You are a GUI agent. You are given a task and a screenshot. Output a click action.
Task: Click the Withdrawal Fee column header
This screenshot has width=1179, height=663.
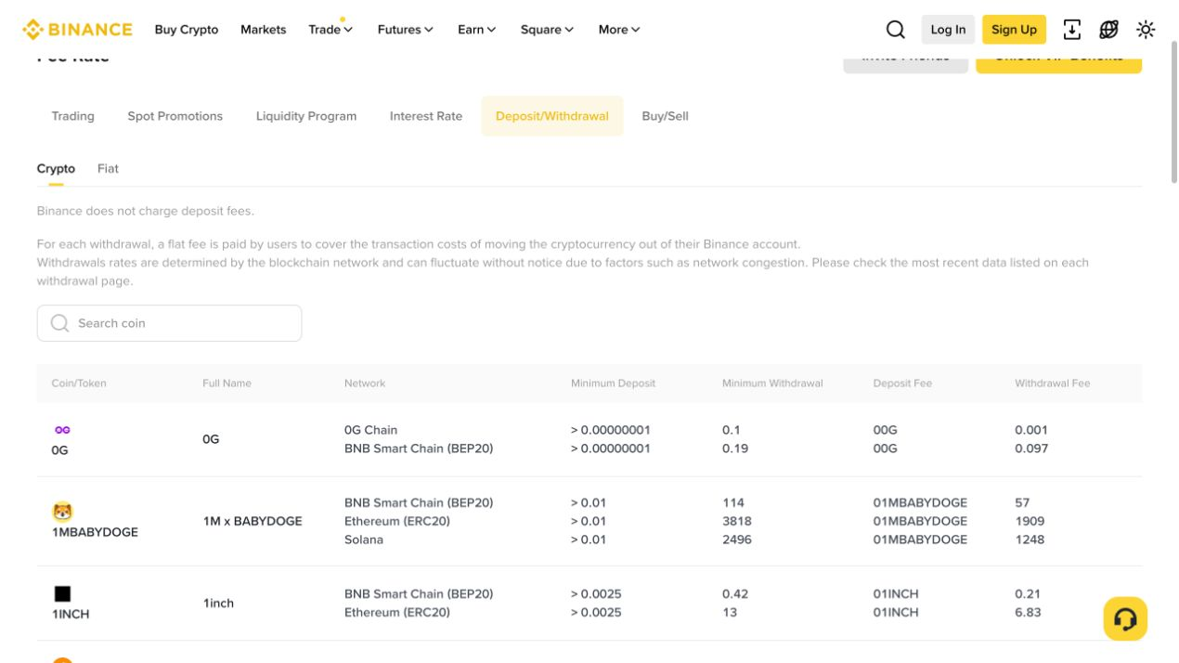click(1053, 383)
